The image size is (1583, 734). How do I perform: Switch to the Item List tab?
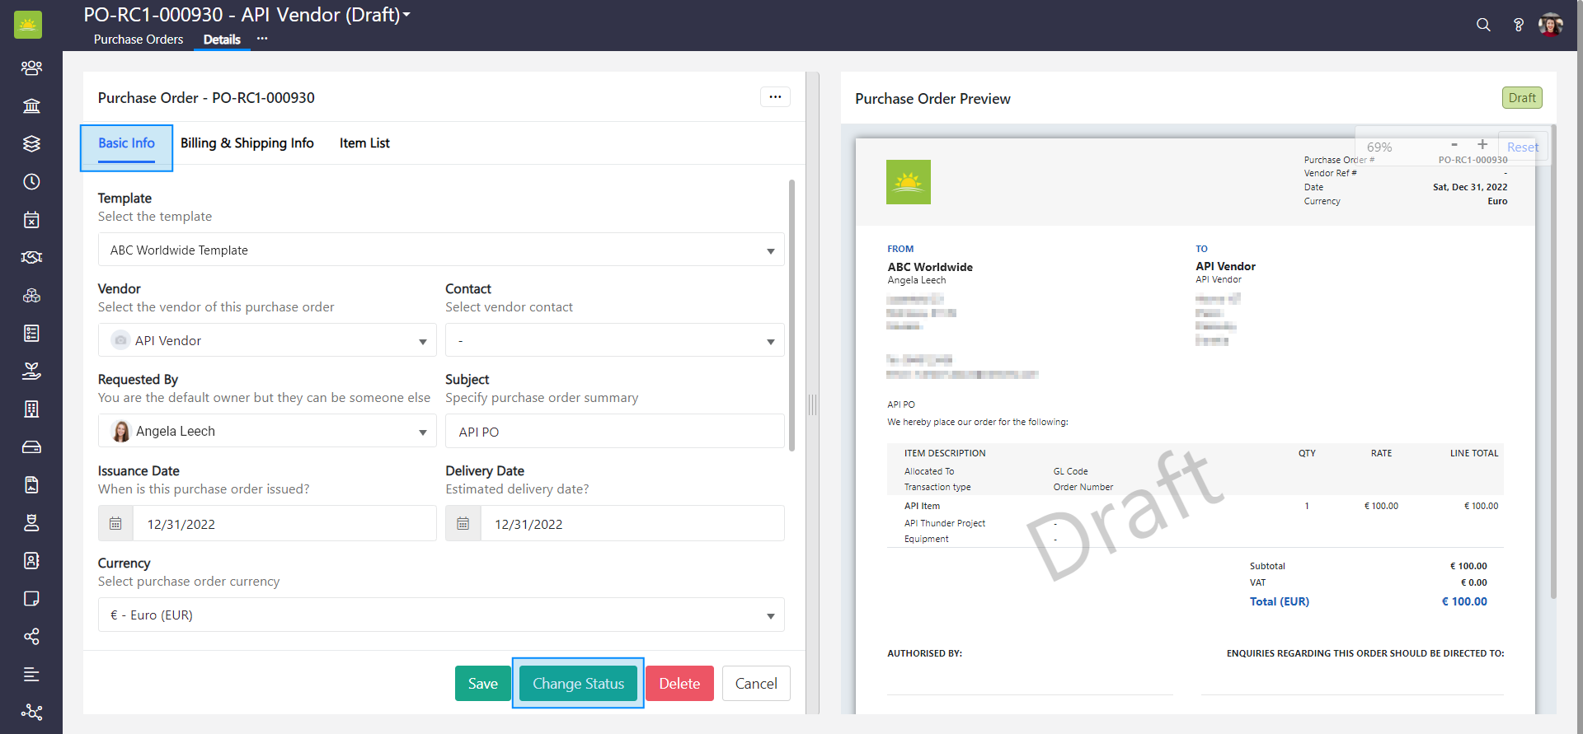click(364, 143)
